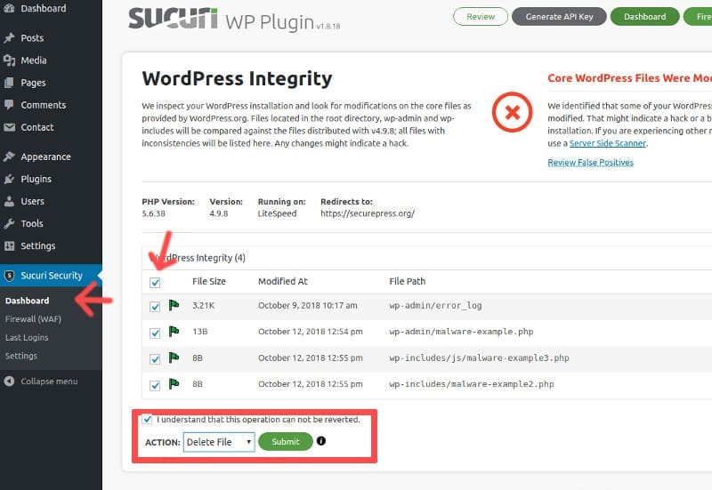Click the Media icon in sidebar
This screenshot has height=490, width=712.
9,60
